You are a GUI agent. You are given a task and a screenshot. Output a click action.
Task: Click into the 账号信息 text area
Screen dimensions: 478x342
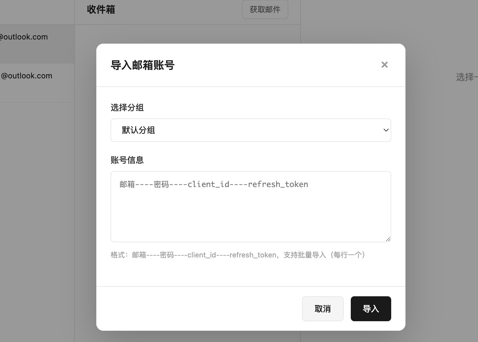coord(251,207)
